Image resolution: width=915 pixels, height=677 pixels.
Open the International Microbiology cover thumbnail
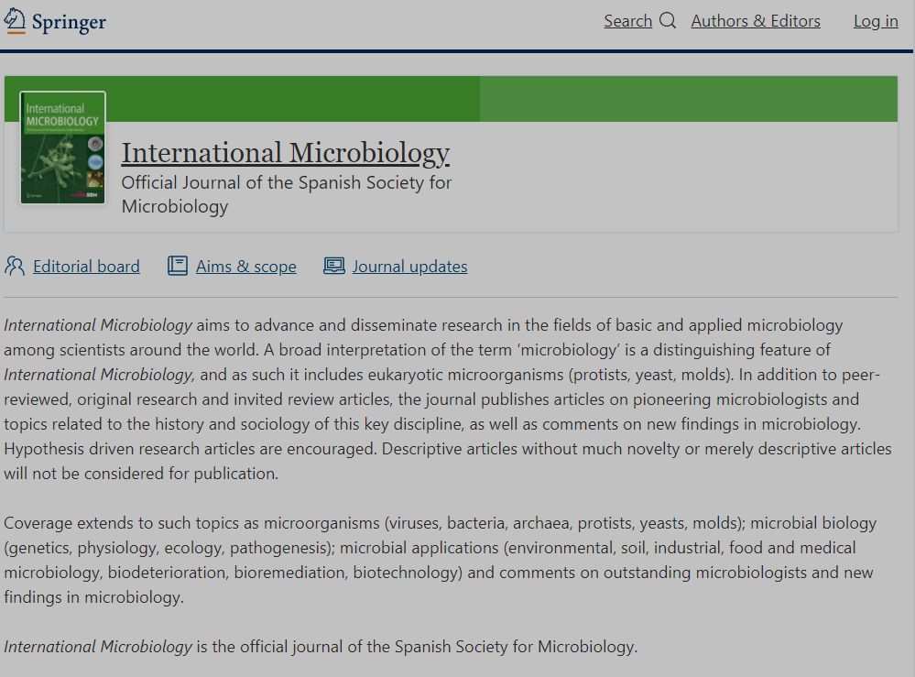pos(61,147)
